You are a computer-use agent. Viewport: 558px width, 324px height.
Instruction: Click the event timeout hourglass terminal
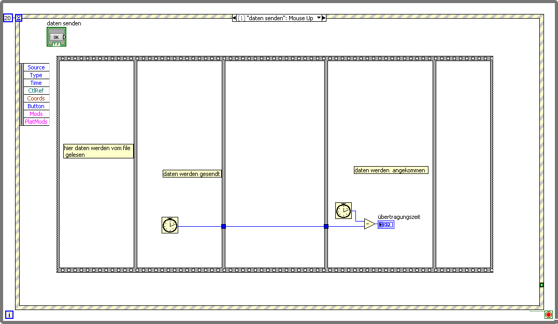coord(19,18)
